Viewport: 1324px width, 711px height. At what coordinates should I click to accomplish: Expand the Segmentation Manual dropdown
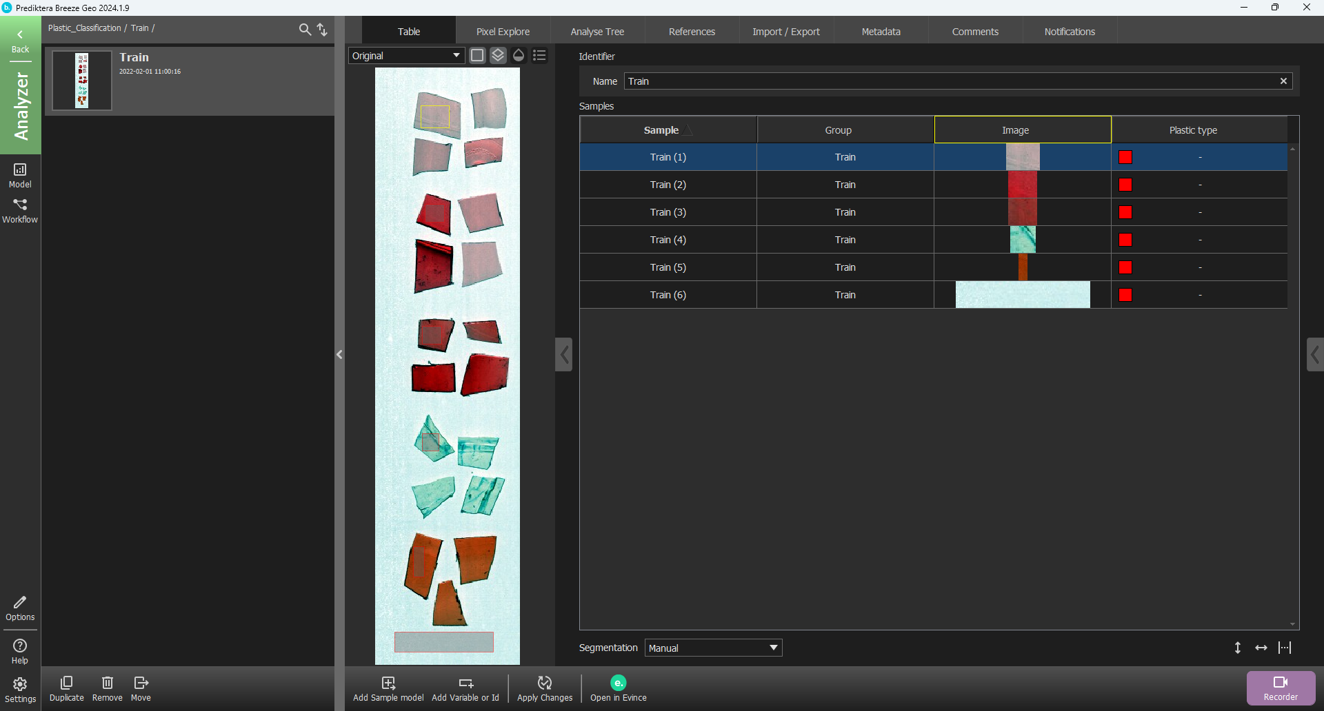(x=714, y=648)
